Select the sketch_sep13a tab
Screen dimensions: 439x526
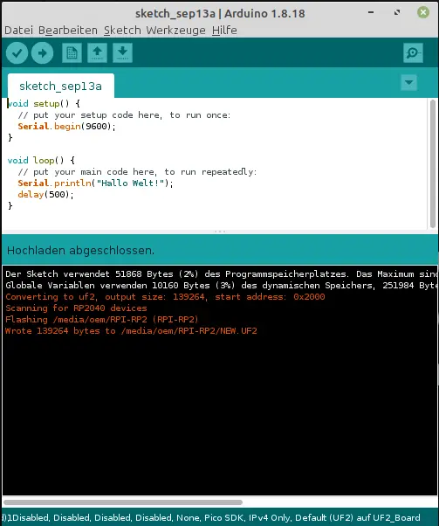[60, 86]
